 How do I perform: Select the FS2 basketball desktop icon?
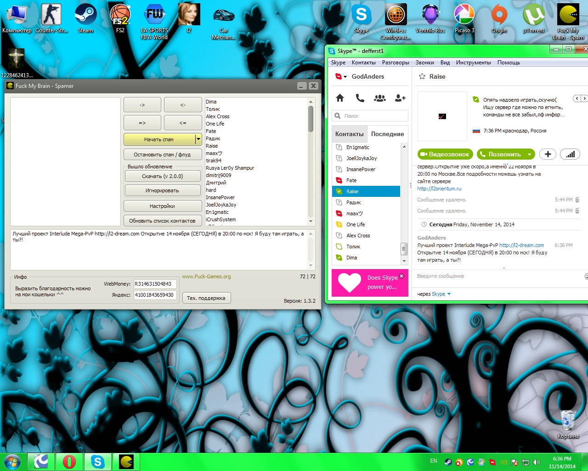pos(120,18)
